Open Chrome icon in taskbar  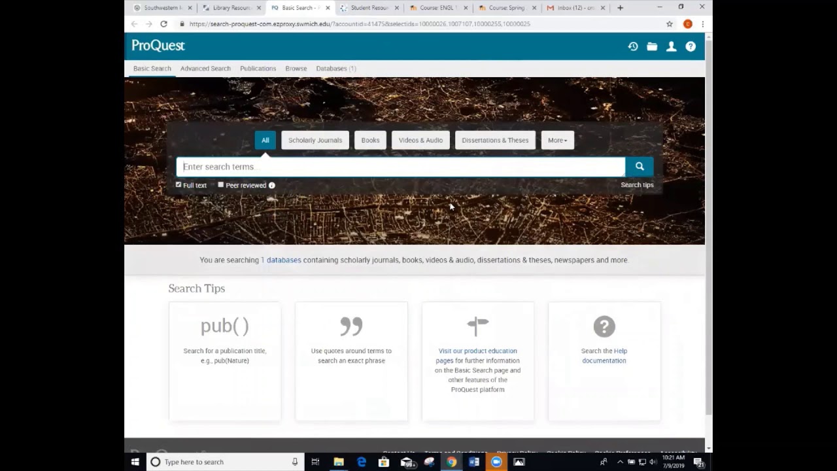tap(451, 462)
